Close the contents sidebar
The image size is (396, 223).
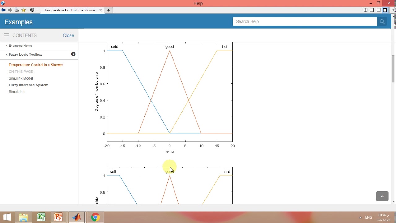[x=68, y=35]
